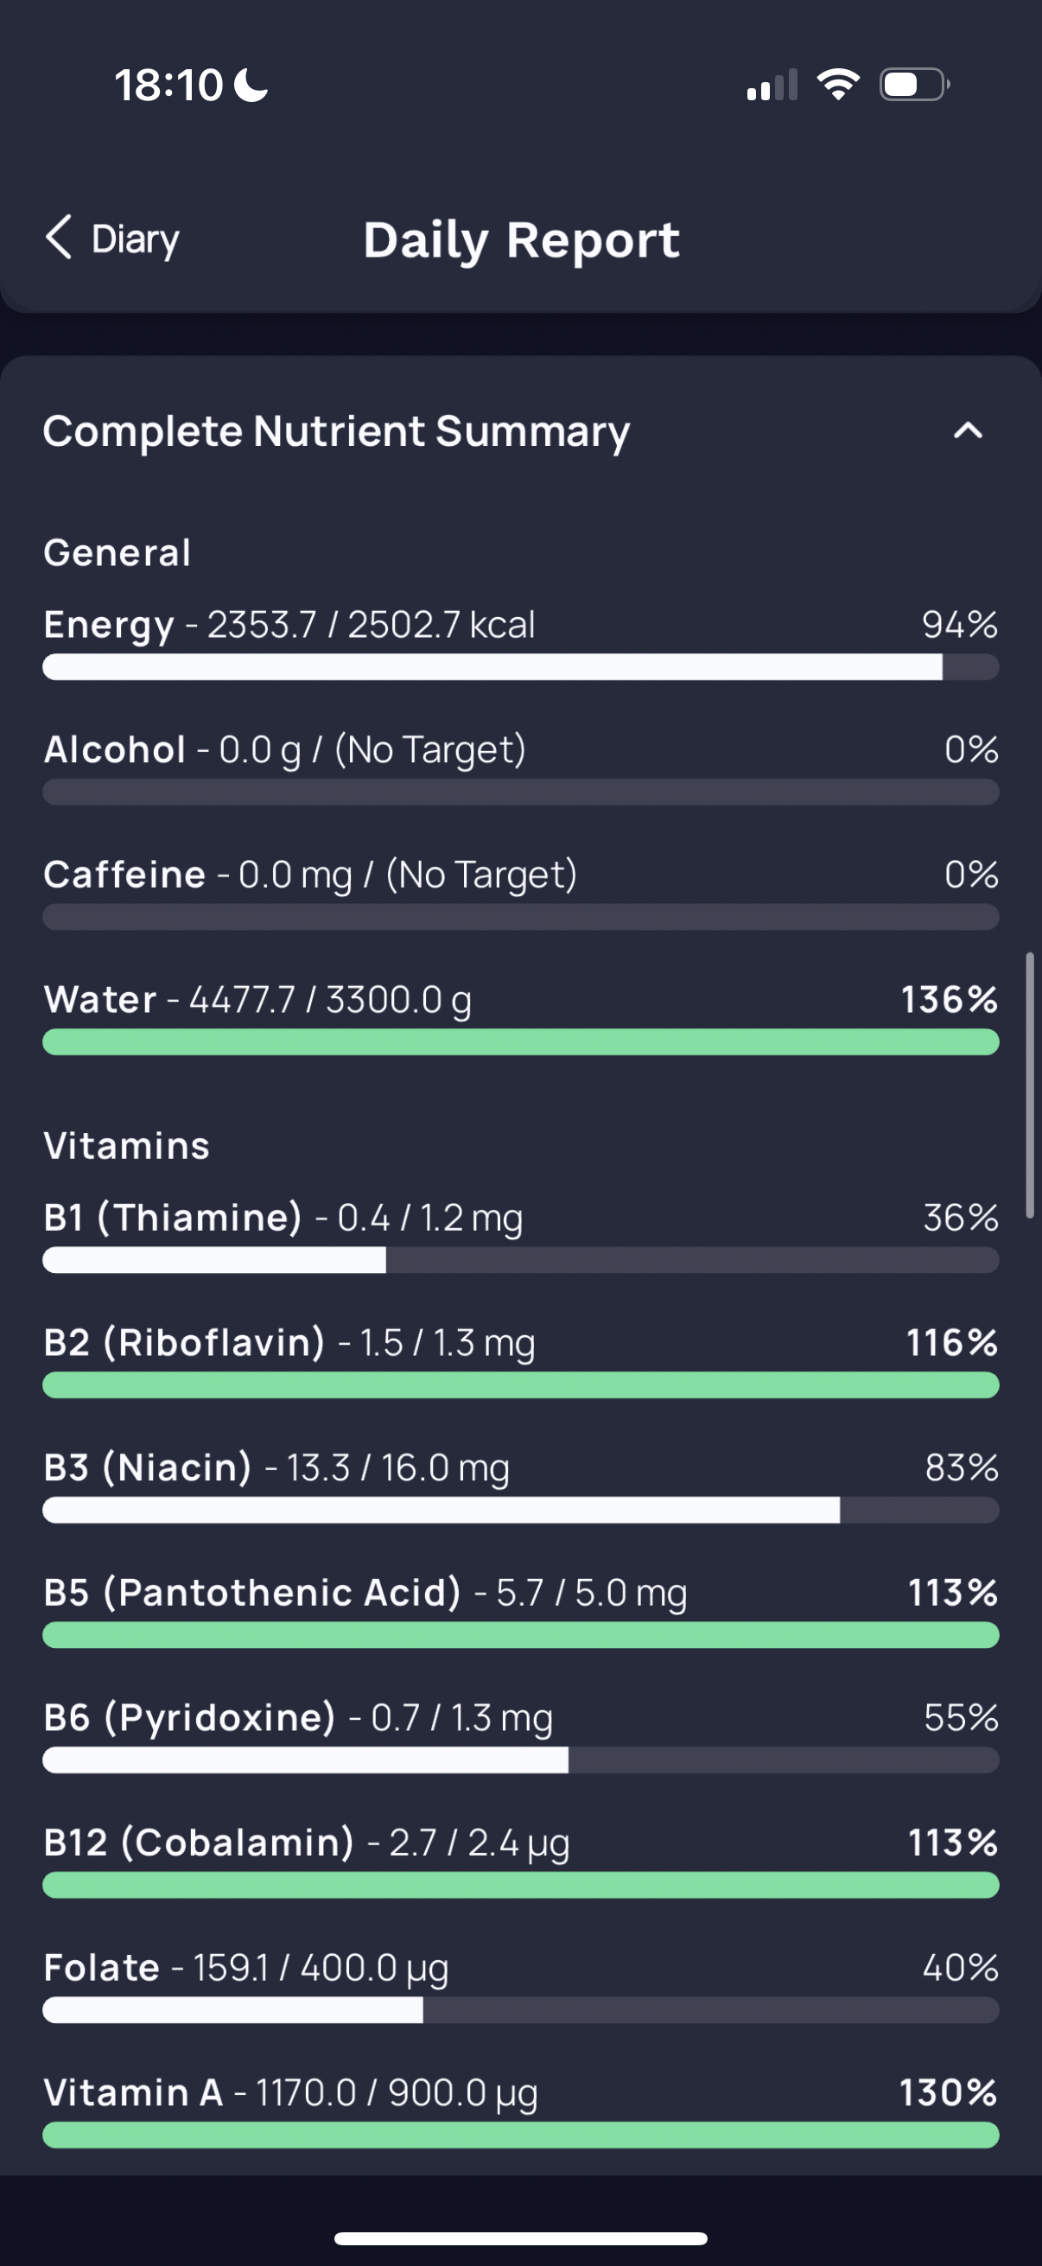The image size is (1042, 2266).
Task: Go back to Diary
Action: point(111,239)
